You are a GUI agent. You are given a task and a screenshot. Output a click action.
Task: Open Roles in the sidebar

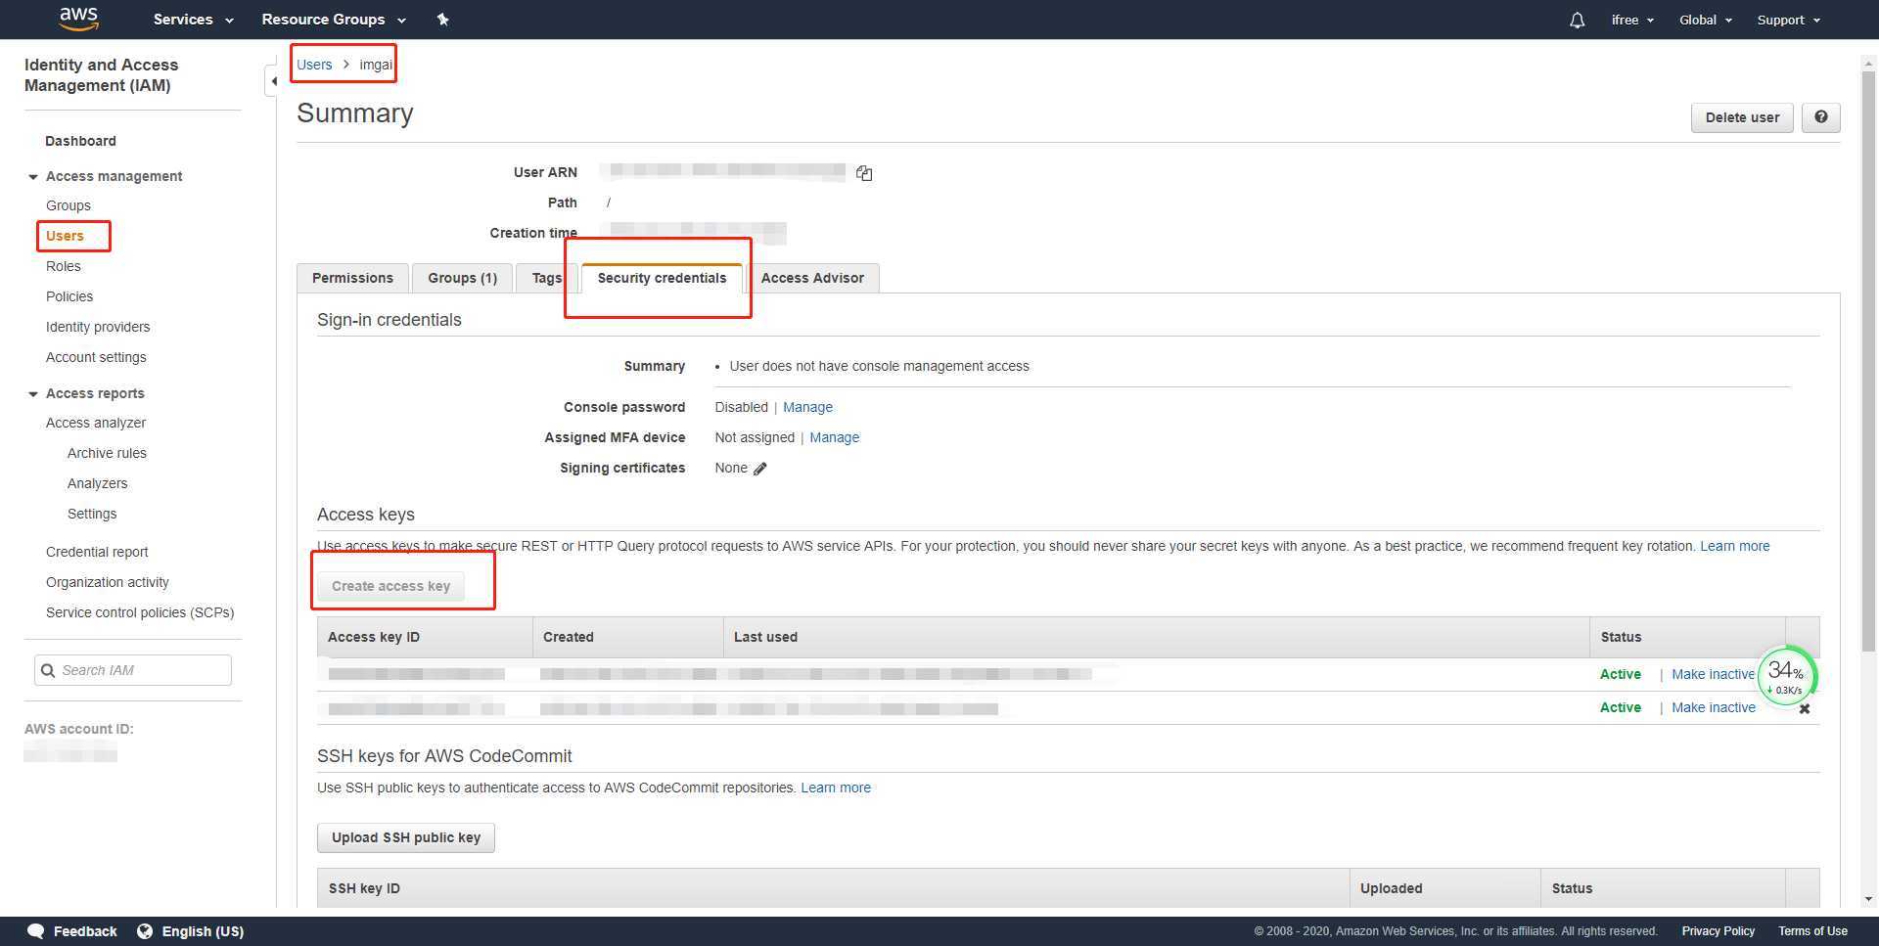[64, 266]
